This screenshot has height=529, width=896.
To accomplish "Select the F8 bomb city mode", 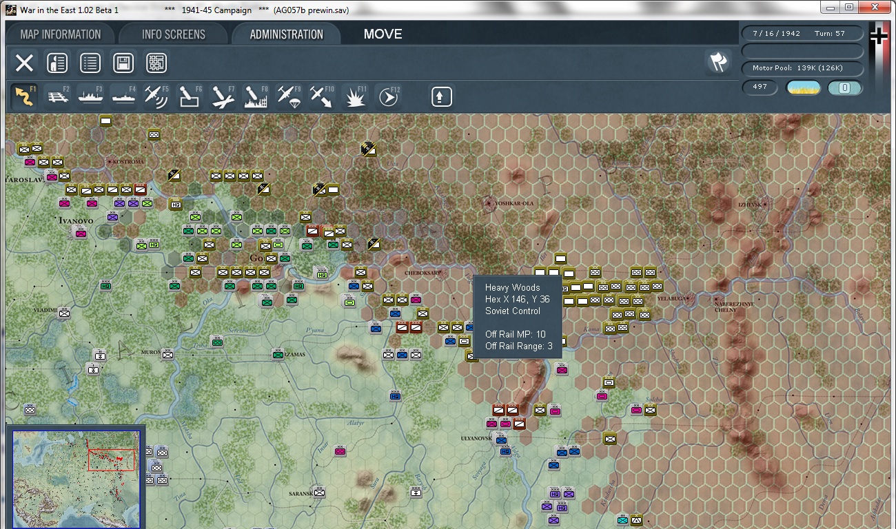I will pyautogui.click(x=256, y=96).
